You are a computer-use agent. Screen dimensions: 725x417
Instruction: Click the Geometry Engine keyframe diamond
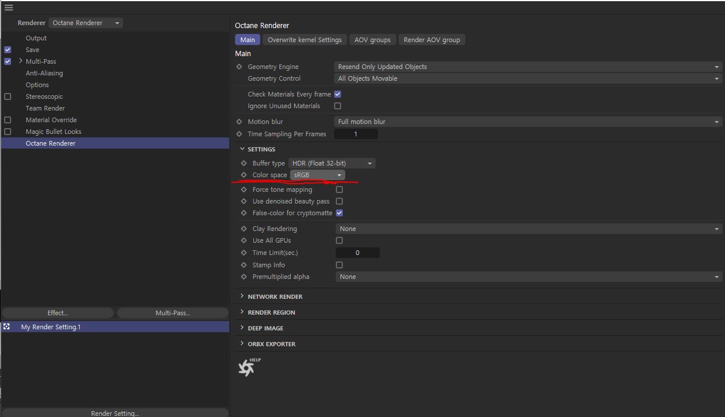[x=239, y=67]
